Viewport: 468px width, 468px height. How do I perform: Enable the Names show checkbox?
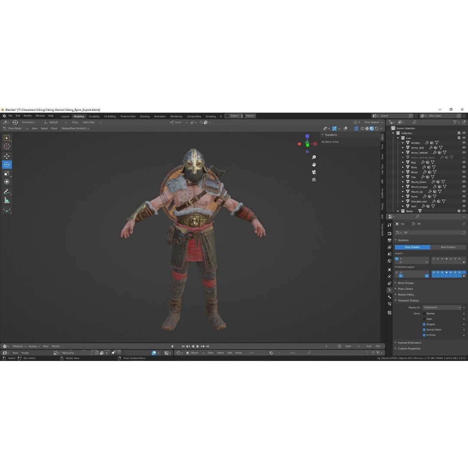(x=424, y=314)
